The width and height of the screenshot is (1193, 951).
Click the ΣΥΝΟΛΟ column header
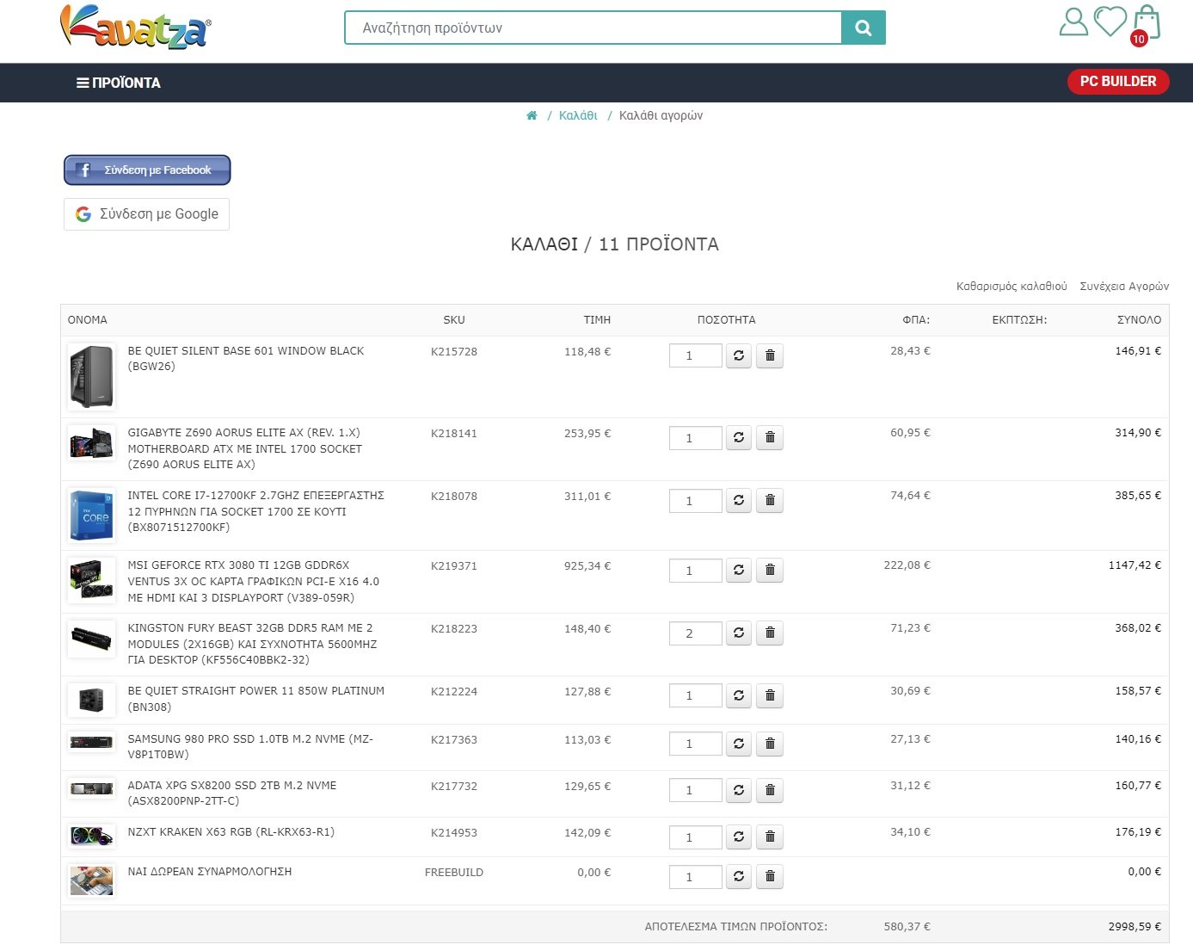point(1139,320)
